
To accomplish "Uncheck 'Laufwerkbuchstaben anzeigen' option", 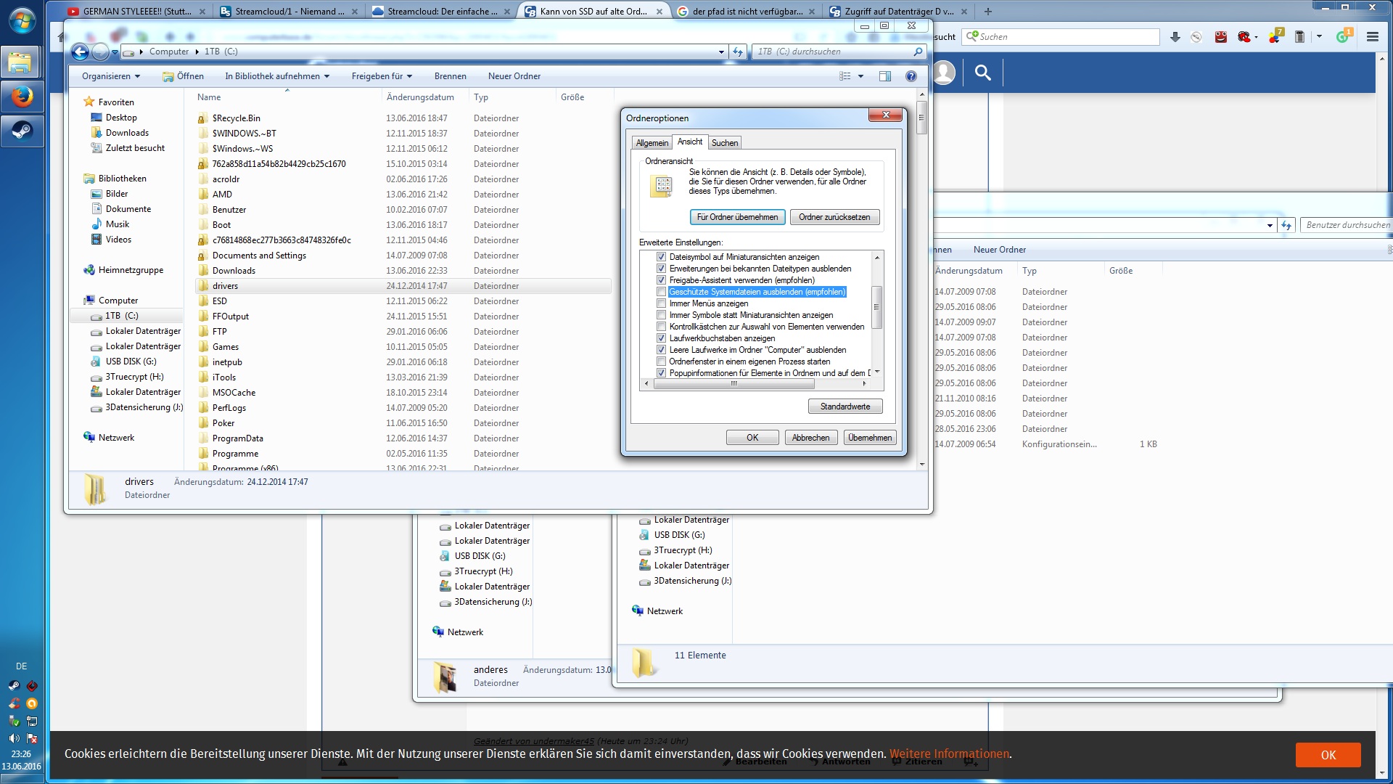I will [661, 338].
